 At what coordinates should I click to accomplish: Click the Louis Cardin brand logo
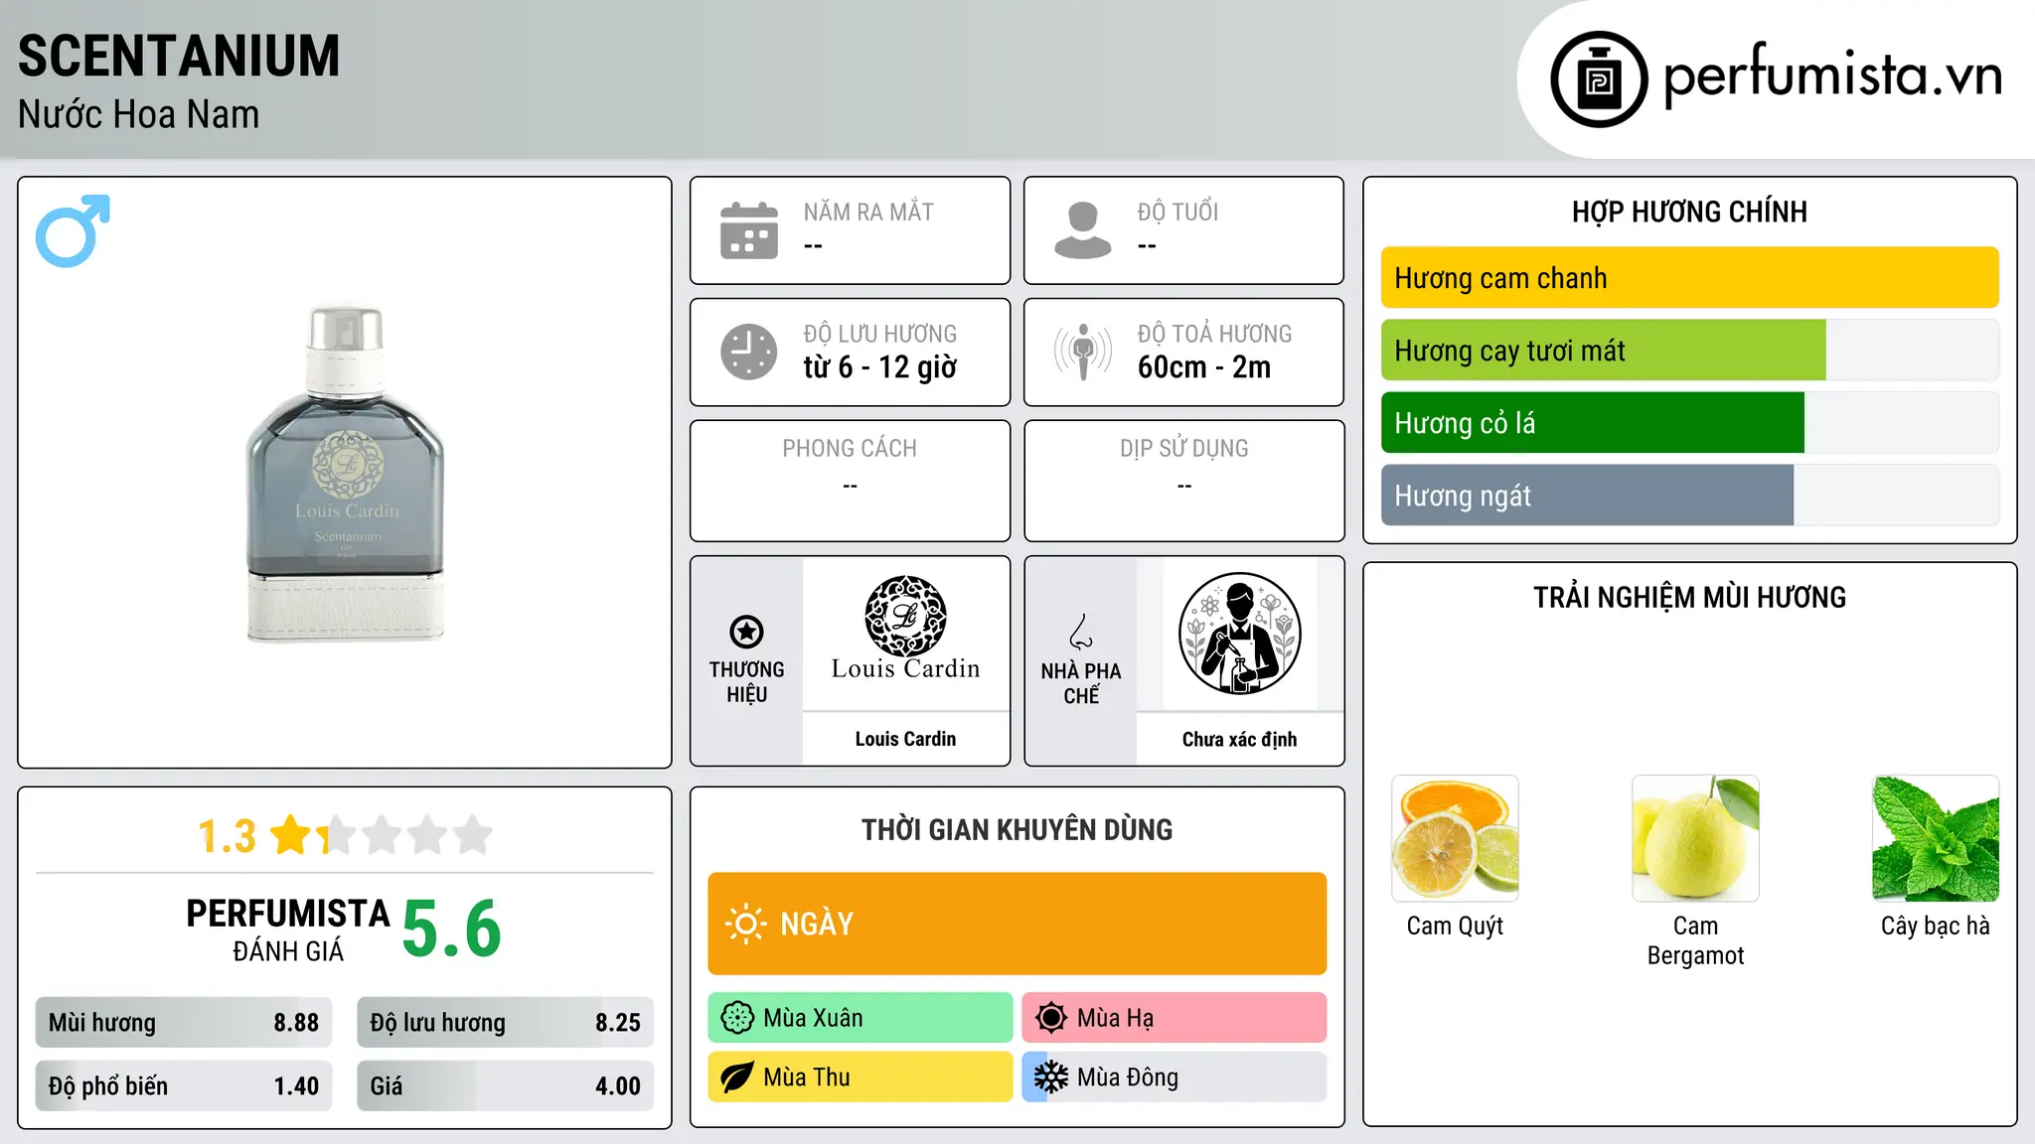click(x=905, y=629)
